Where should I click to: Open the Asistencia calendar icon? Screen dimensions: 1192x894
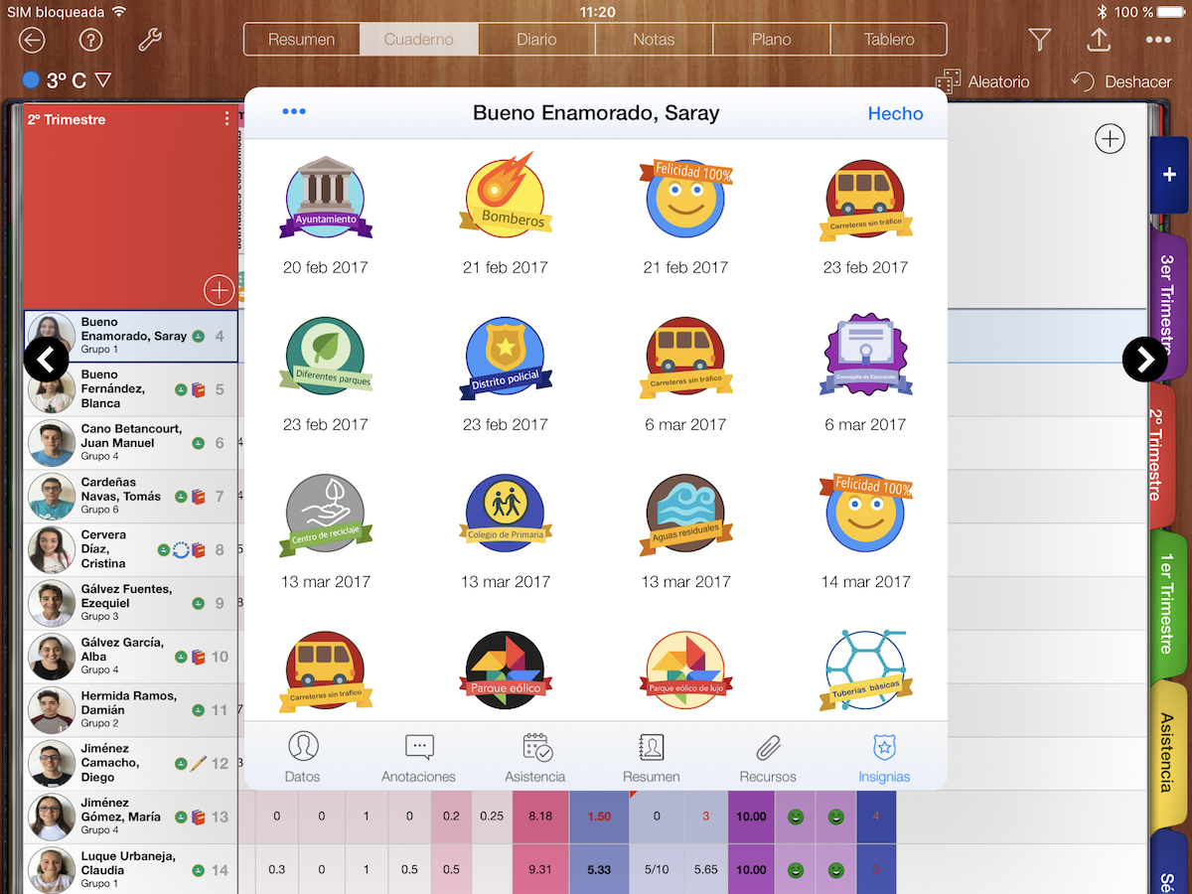click(x=535, y=748)
